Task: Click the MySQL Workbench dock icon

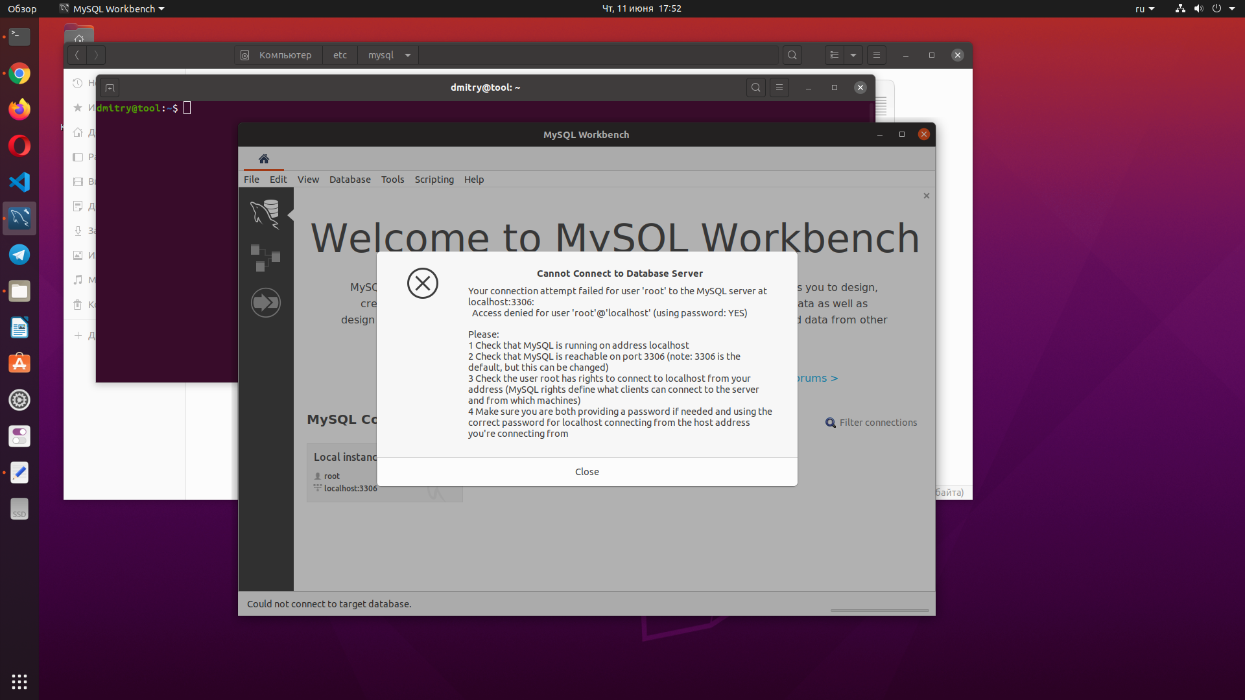Action: point(19,218)
